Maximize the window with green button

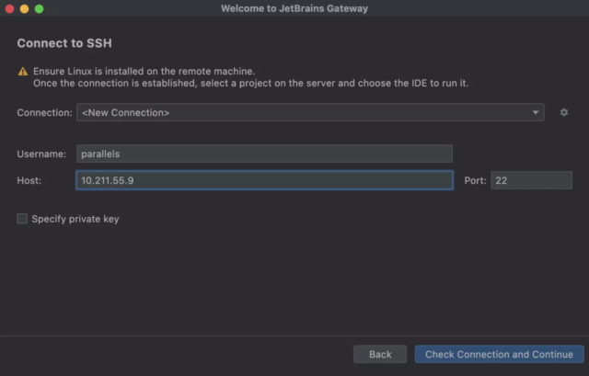tap(39, 8)
